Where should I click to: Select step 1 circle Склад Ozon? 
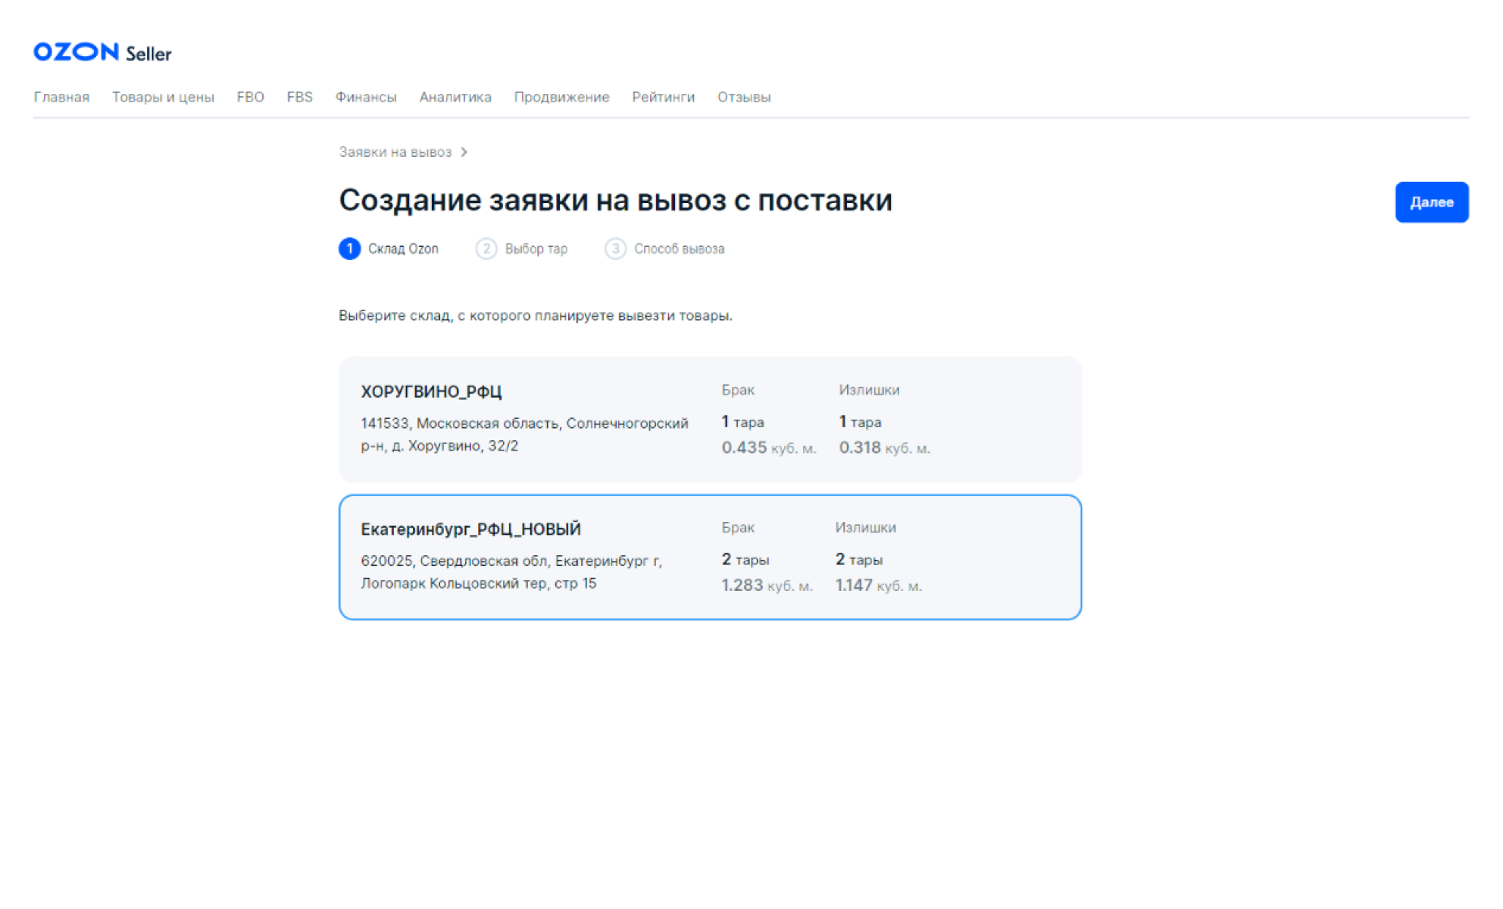pos(349,248)
